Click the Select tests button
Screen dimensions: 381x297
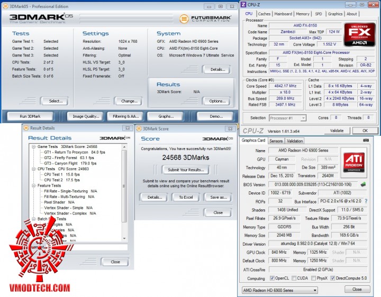pos(55,101)
